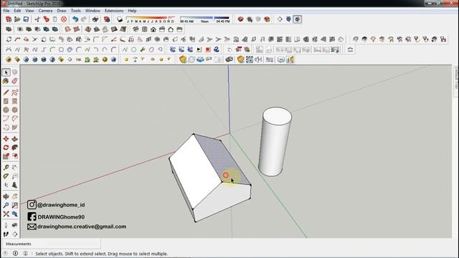Image resolution: width=459 pixels, height=258 pixels.
Task: Save model with the floppy icon
Action: pos(26,19)
